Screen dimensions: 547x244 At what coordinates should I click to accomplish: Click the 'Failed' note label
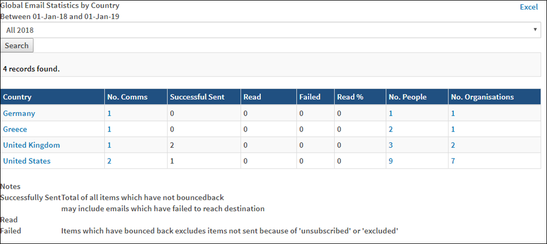(11, 230)
